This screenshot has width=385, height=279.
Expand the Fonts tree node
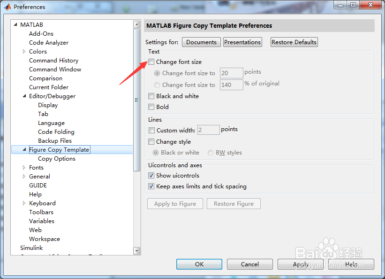click(24, 168)
